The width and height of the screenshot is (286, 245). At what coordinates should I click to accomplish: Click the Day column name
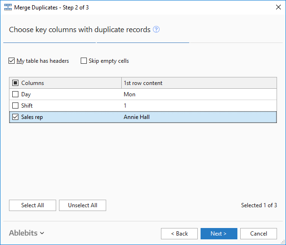[26, 94]
